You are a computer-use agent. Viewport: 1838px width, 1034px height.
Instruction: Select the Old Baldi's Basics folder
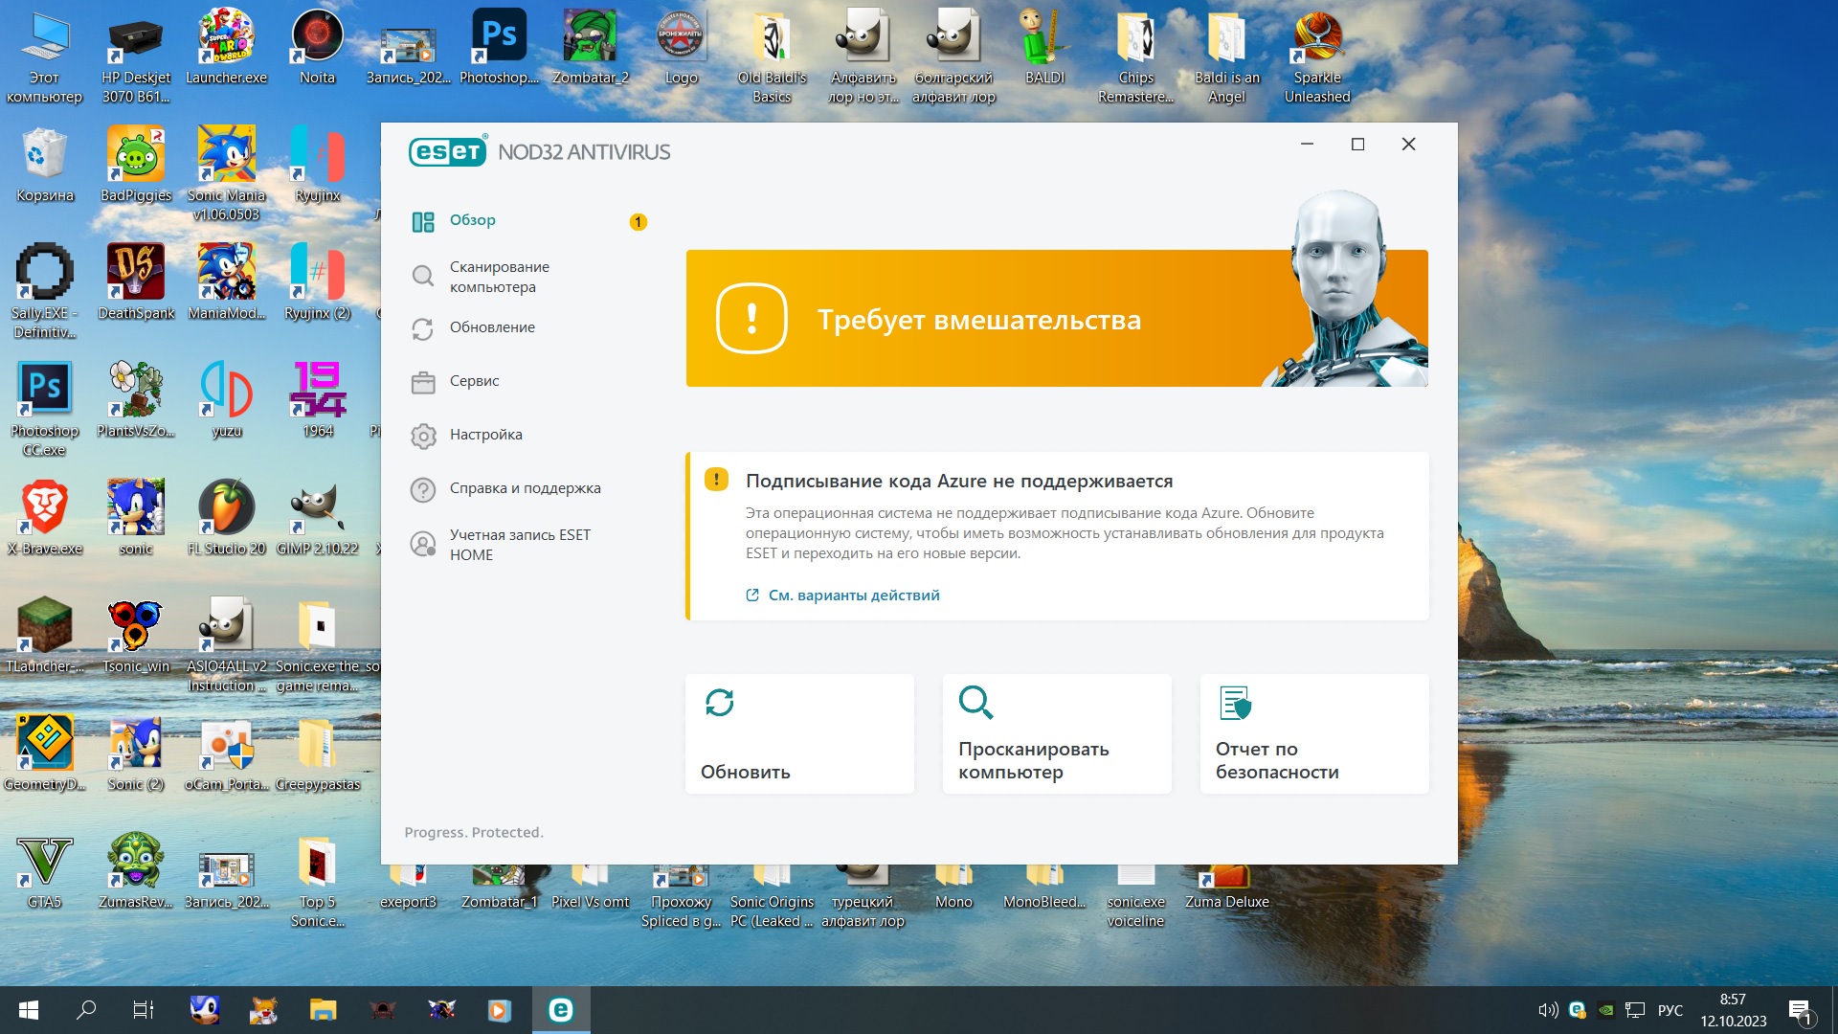pyautogui.click(x=772, y=57)
